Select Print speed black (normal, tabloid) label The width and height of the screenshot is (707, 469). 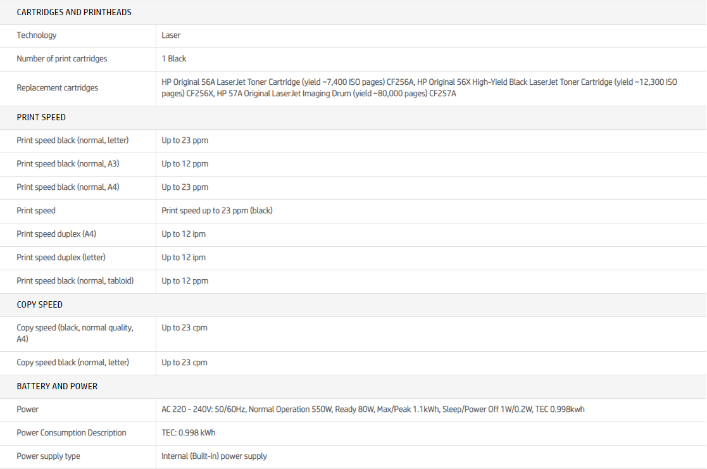(x=75, y=281)
